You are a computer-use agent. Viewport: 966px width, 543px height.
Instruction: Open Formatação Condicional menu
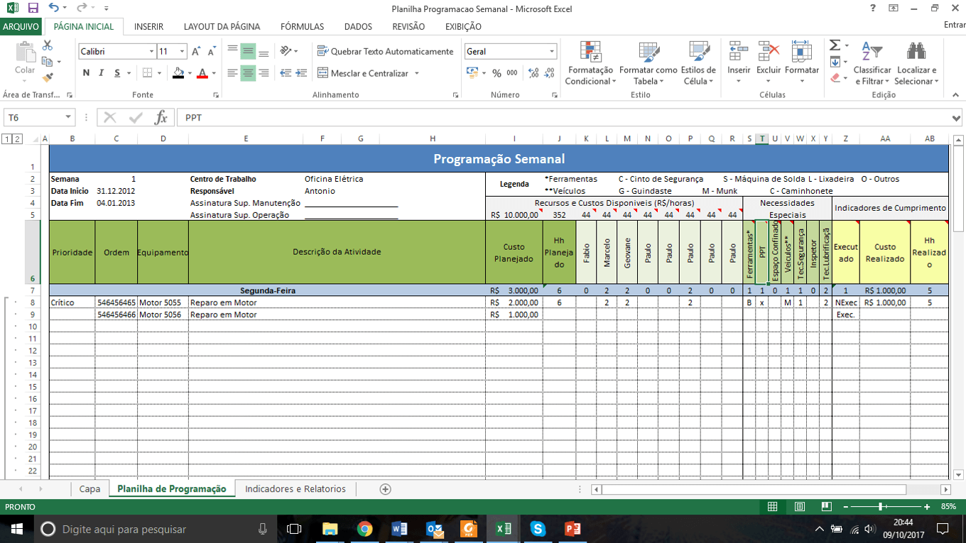click(x=590, y=63)
